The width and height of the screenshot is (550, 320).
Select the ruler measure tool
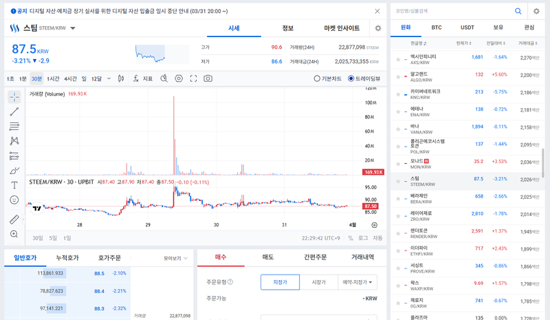pos(14,220)
